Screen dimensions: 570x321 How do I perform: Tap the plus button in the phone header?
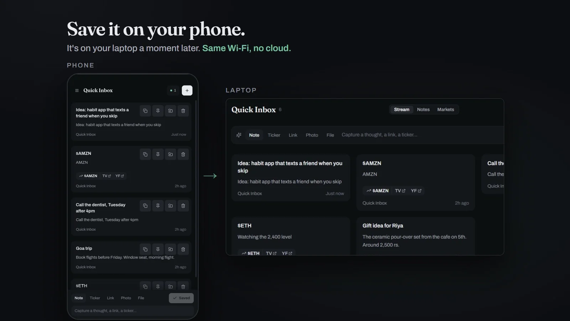pyautogui.click(x=187, y=91)
